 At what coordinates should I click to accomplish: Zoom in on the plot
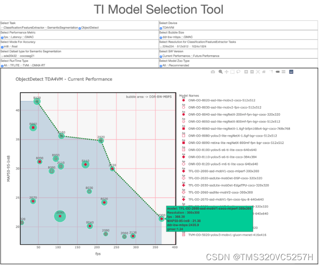point(246,72)
